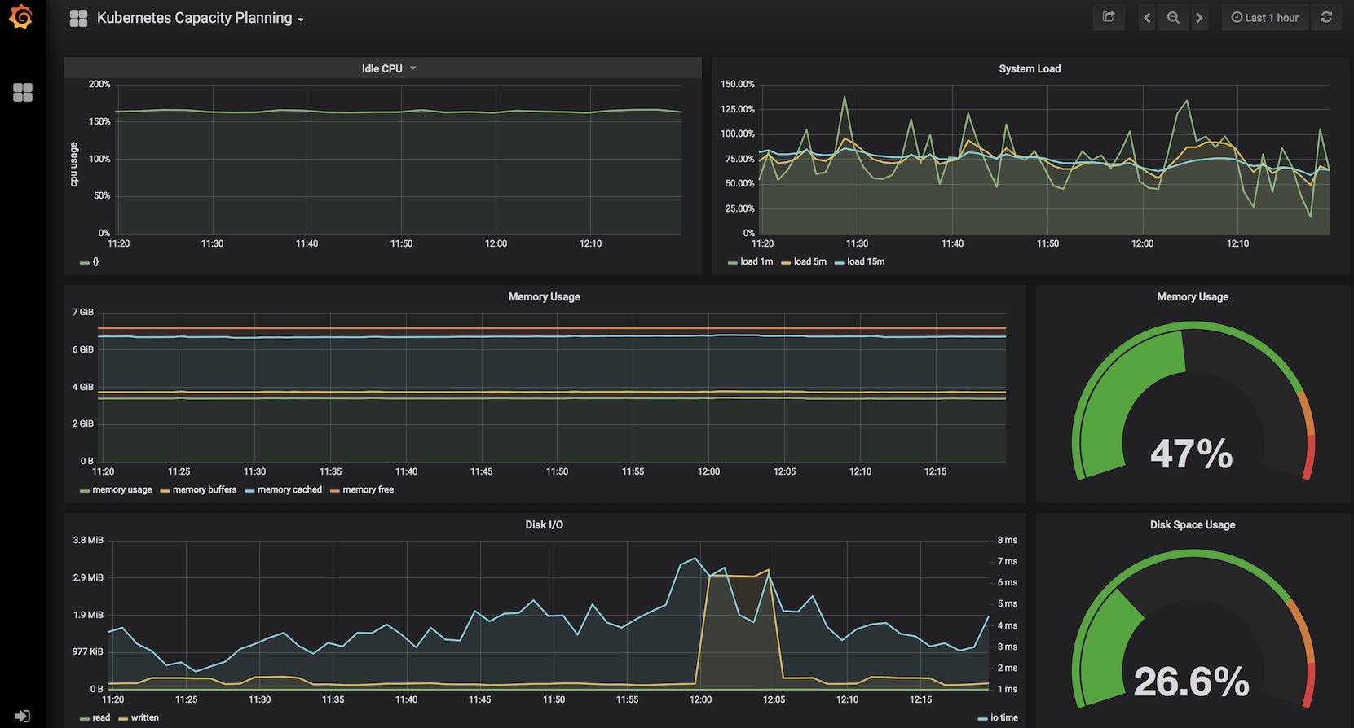Open the Disk Space Usage panel title
Image resolution: width=1354 pixels, height=728 pixels.
1193,524
